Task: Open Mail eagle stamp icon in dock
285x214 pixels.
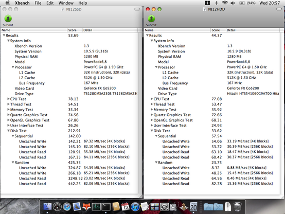Action: click(x=77, y=207)
